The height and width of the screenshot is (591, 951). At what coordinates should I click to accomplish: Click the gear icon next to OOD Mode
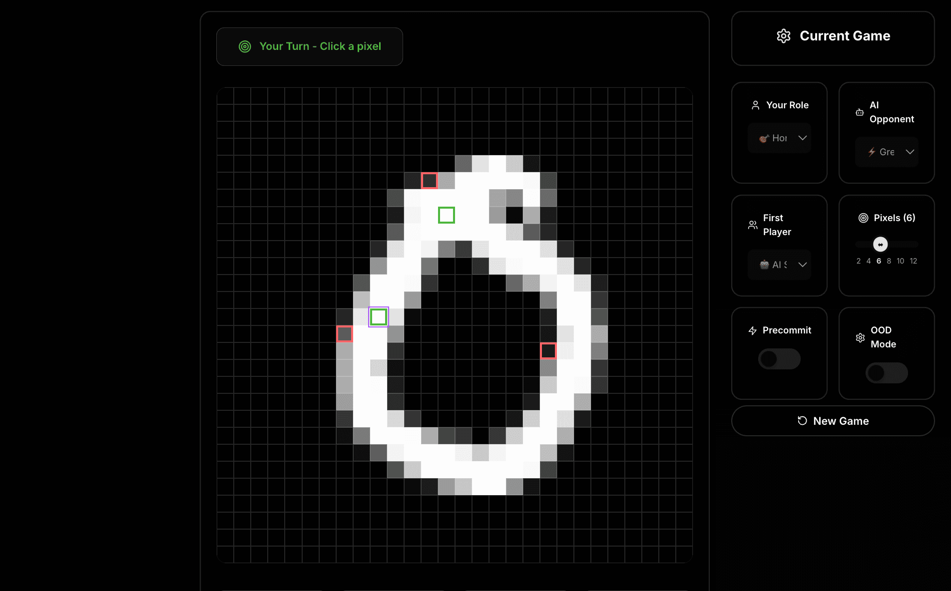860,337
